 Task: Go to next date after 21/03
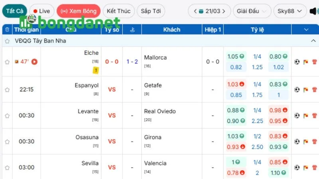[225, 11]
